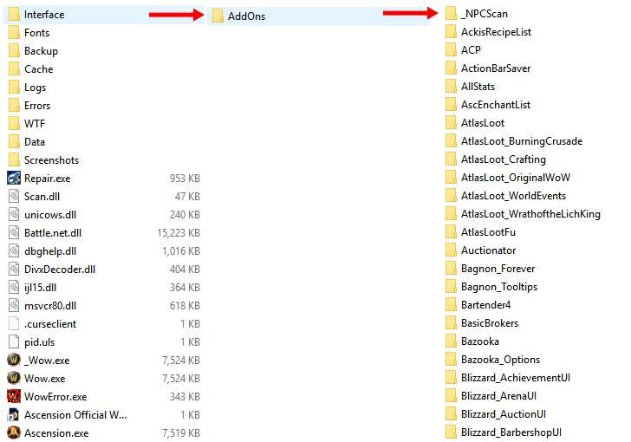This screenshot has width=631, height=442.
Task: Click the 15,223 KB size value
Action: pyautogui.click(x=179, y=232)
